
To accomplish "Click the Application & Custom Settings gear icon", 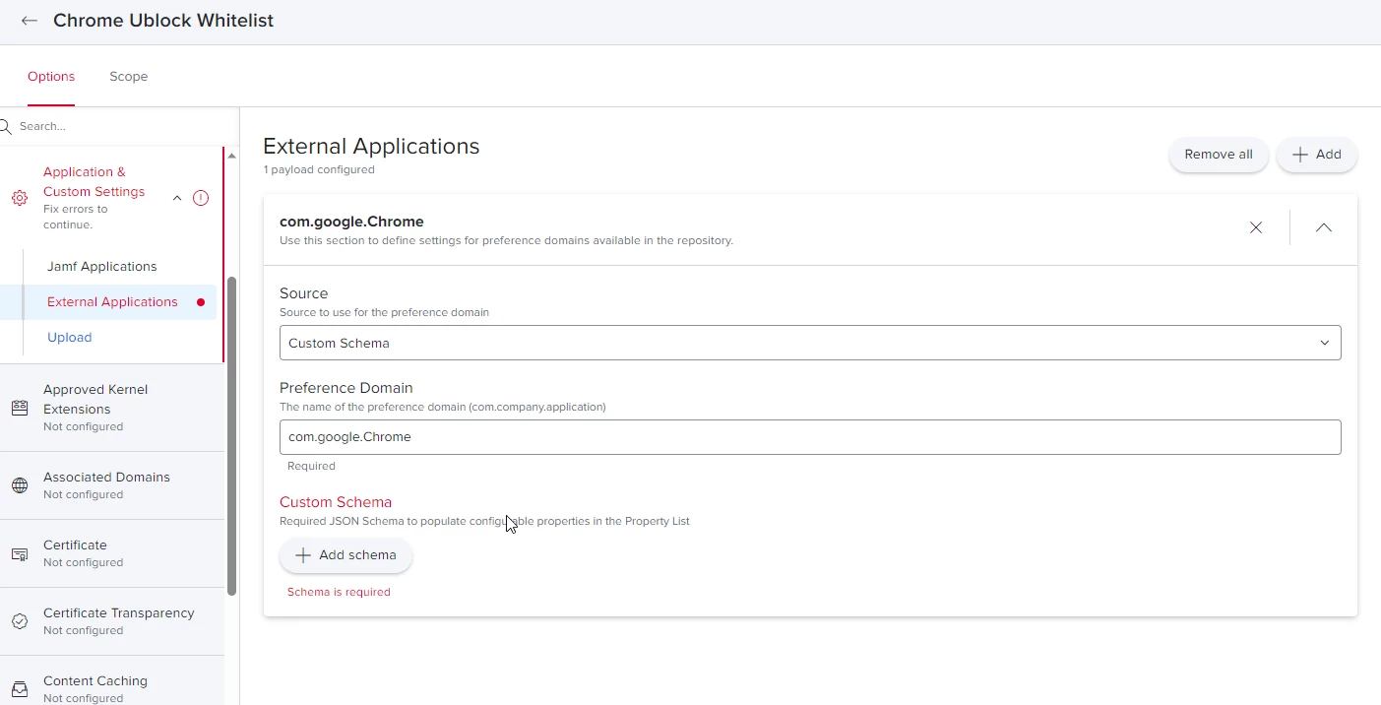I will (20, 198).
